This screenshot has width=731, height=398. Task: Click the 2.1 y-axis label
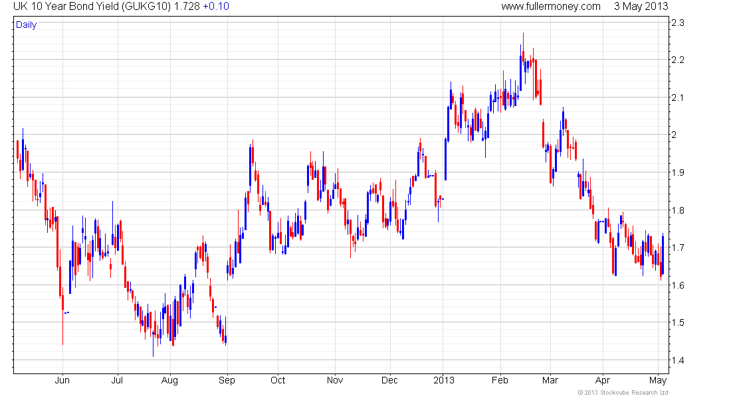pos(677,98)
